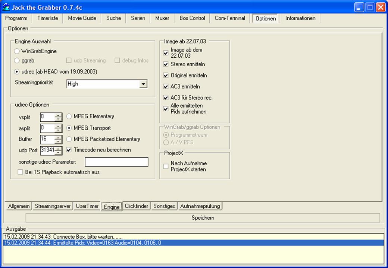Toggle AC3 für Stereo rec. checkbox

[166, 98]
